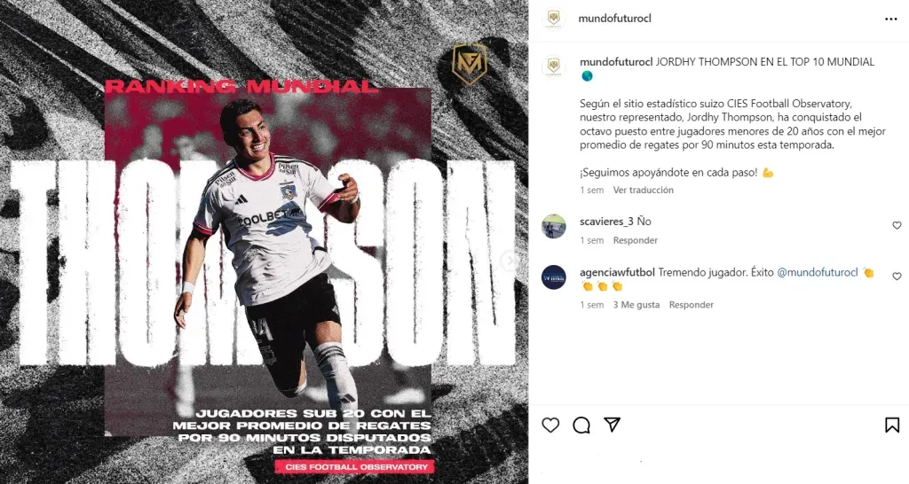Reply to scavieres_3's comment
Image resolution: width=909 pixels, height=484 pixels.
[636, 240]
